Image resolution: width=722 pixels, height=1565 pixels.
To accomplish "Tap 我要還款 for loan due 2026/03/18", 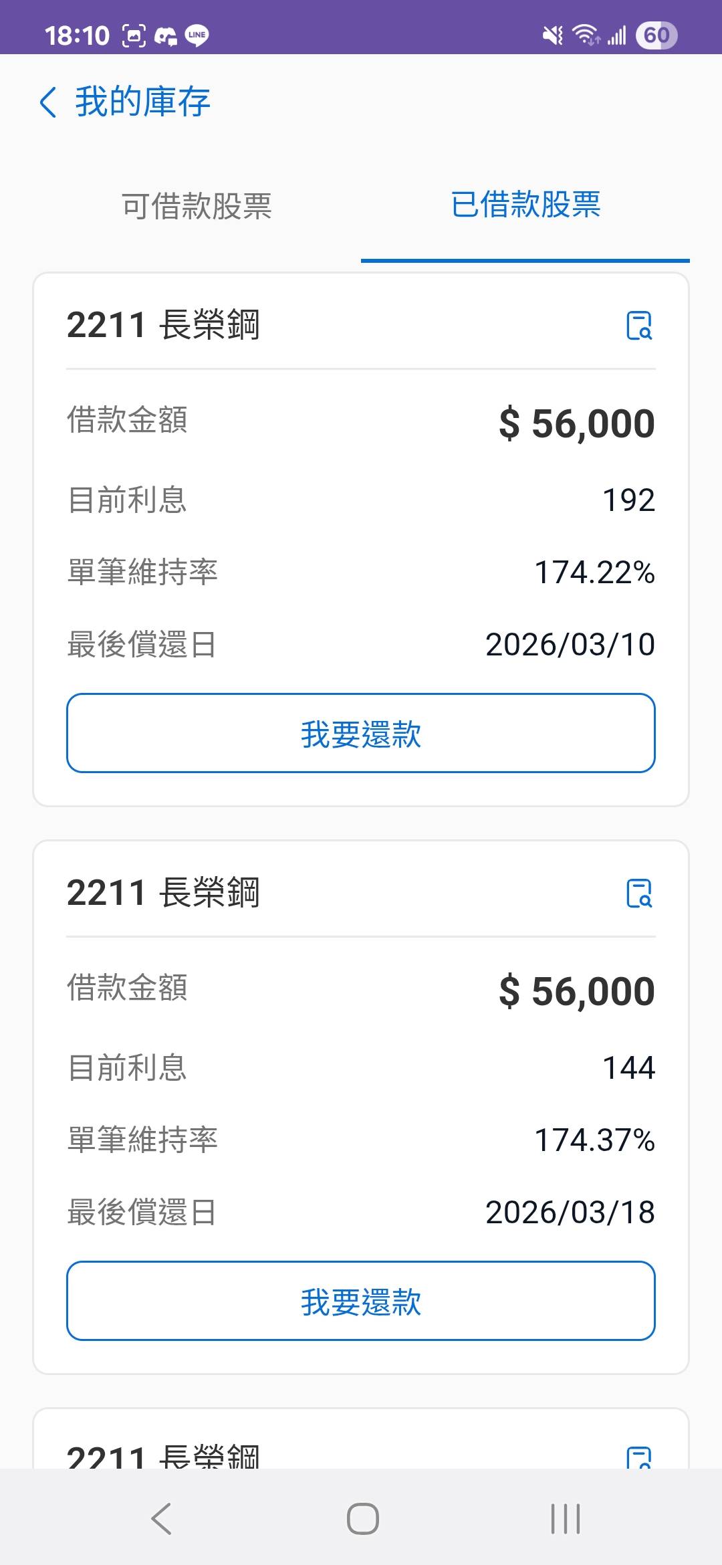I will (x=361, y=1301).
